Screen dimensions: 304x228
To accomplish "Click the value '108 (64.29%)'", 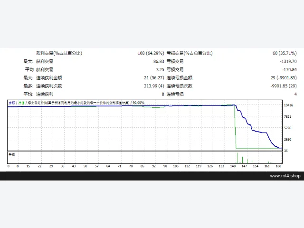I will [x=151, y=53].
